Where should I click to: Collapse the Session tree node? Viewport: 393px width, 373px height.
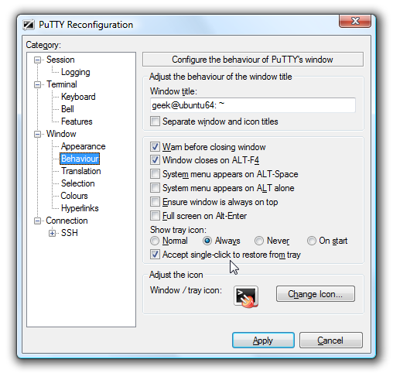pyautogui.click(x=38, y=60)
